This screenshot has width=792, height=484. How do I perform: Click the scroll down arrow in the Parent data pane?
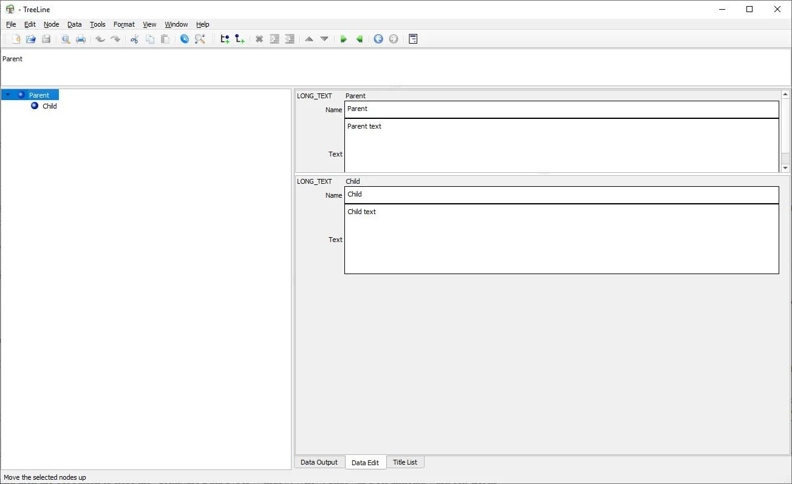(x=785, y=167)
